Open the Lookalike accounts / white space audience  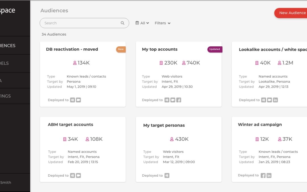click(x=273, y=49)
